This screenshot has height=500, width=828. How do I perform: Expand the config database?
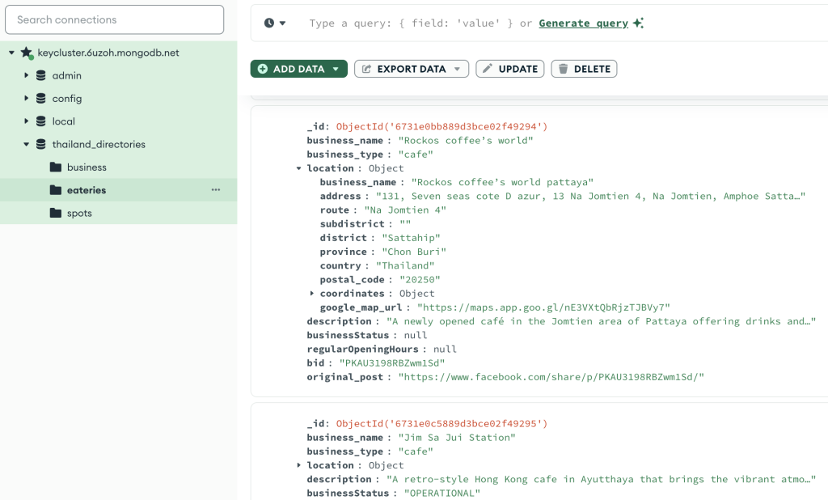[x=26, y=99]
